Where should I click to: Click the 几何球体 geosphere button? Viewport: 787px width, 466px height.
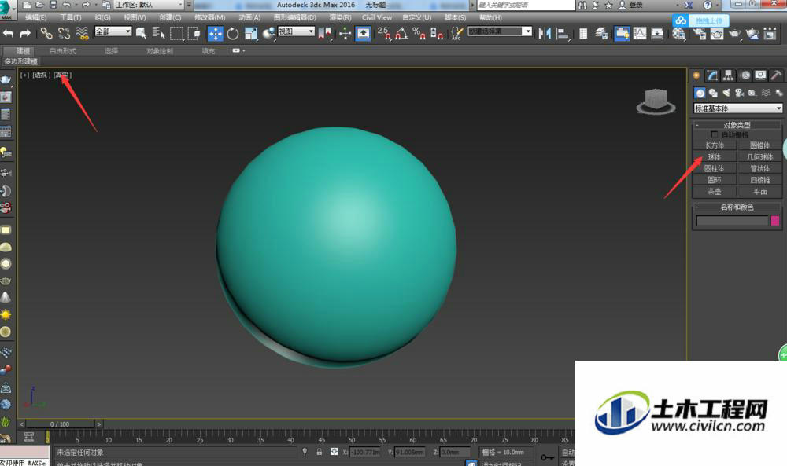(760, 157)
